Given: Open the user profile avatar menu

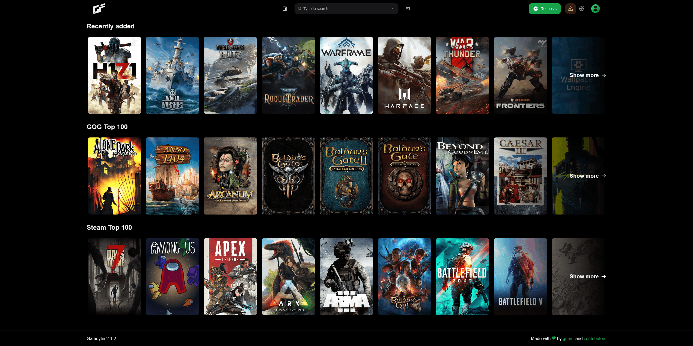Looking at the screenshot, I should [x=595, y=9].
